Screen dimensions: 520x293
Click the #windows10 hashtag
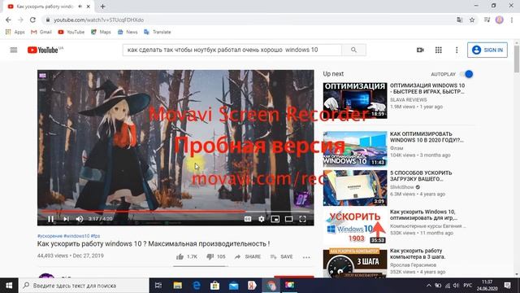pyautogui.click(x=76, y=236)
